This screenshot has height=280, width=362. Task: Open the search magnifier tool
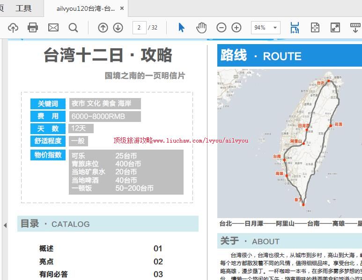point(73,28)
